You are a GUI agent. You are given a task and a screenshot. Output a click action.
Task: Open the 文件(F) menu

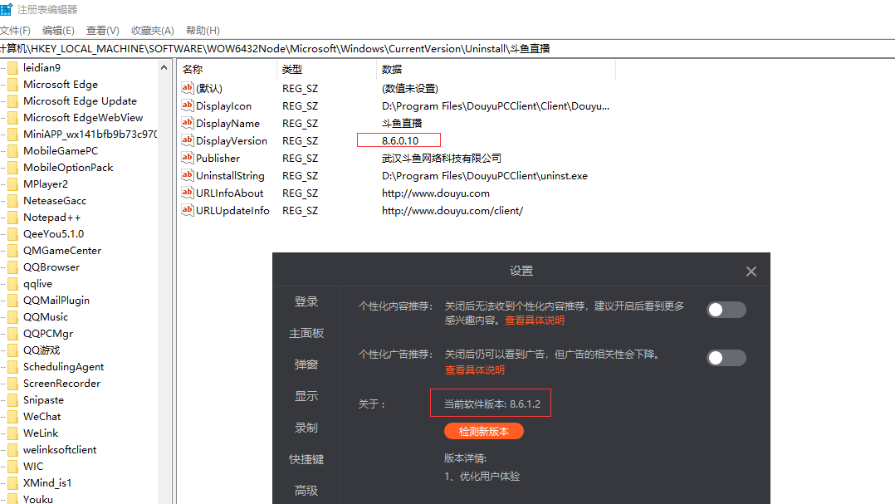16,30
